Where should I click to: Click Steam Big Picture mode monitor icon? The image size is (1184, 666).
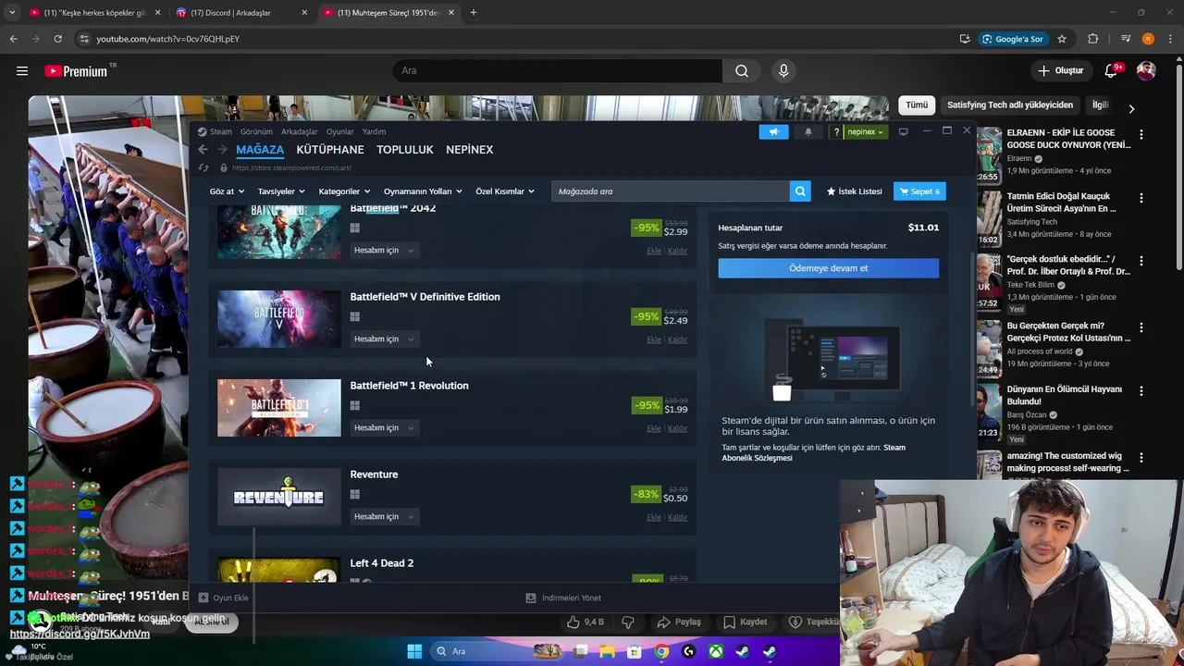coord(904,131)
